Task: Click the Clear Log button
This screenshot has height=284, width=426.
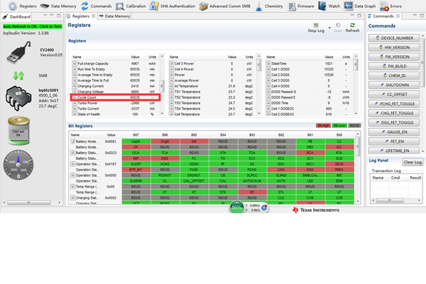Action: coord(413,162)
